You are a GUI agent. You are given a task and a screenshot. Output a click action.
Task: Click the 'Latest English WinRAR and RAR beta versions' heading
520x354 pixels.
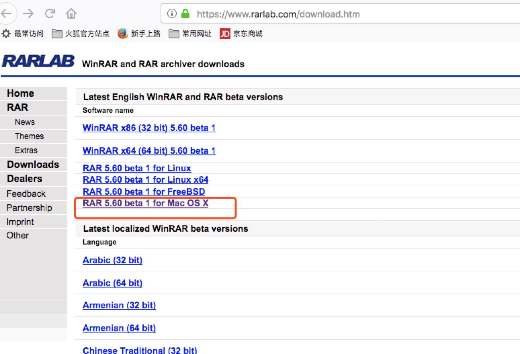click(183, 97)
